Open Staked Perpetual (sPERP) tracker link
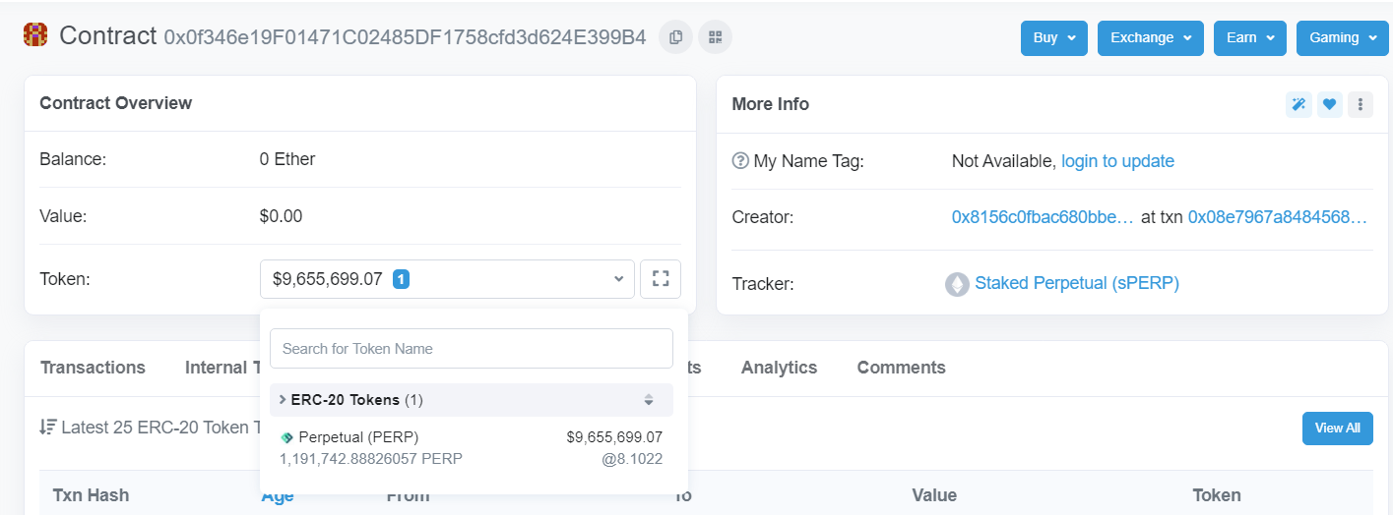This screenshot has height=515, width=1393. click(1077, 283)
